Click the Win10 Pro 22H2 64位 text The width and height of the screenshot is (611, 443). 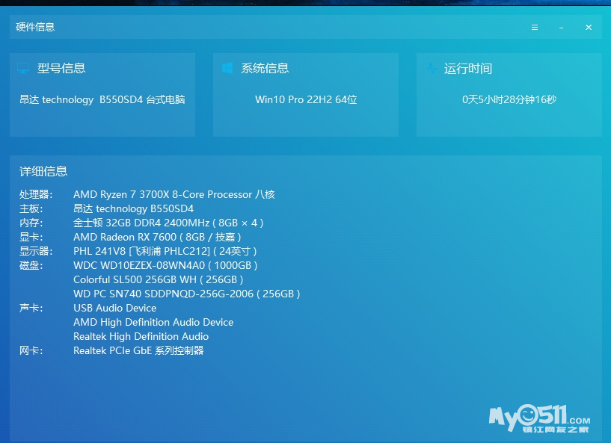coord(306,99)
